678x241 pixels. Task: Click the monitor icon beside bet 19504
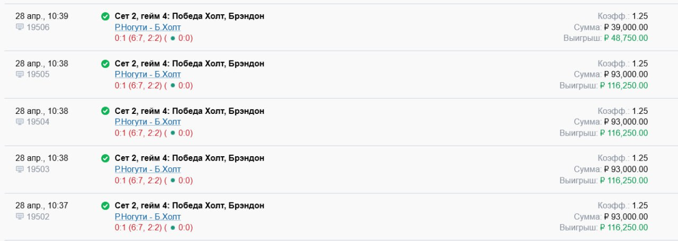20,122
